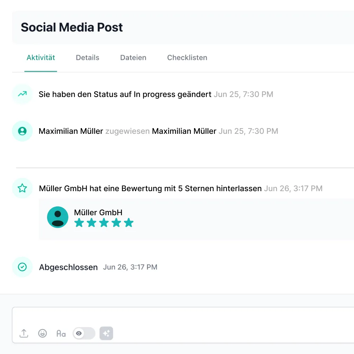The width and height of the screenshot is (354, 354).
Task: Click inside the message input field
Action: click(177, 319)
